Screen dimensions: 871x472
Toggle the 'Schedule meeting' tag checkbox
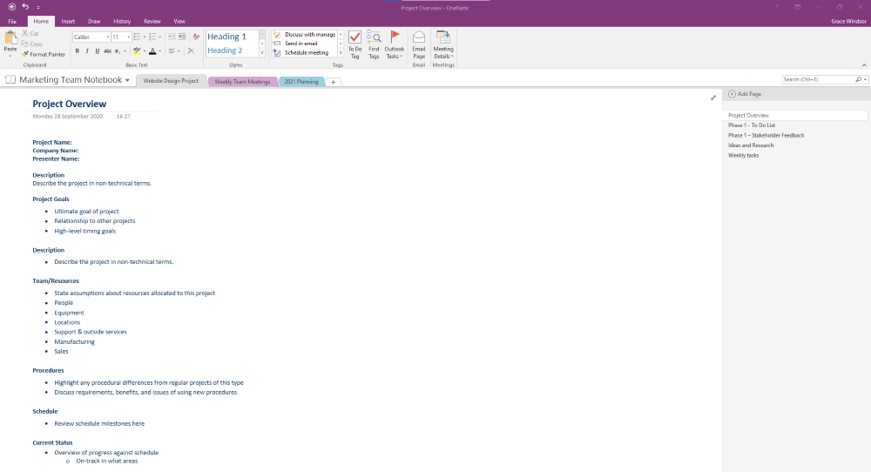(x=277, y=52)
